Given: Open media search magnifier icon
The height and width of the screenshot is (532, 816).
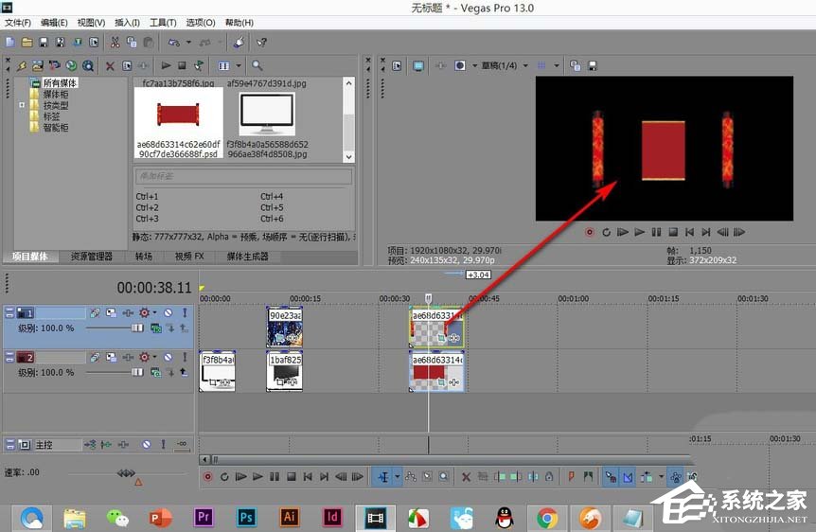Looking at the screenshot, I should click(x=257, y=66).
